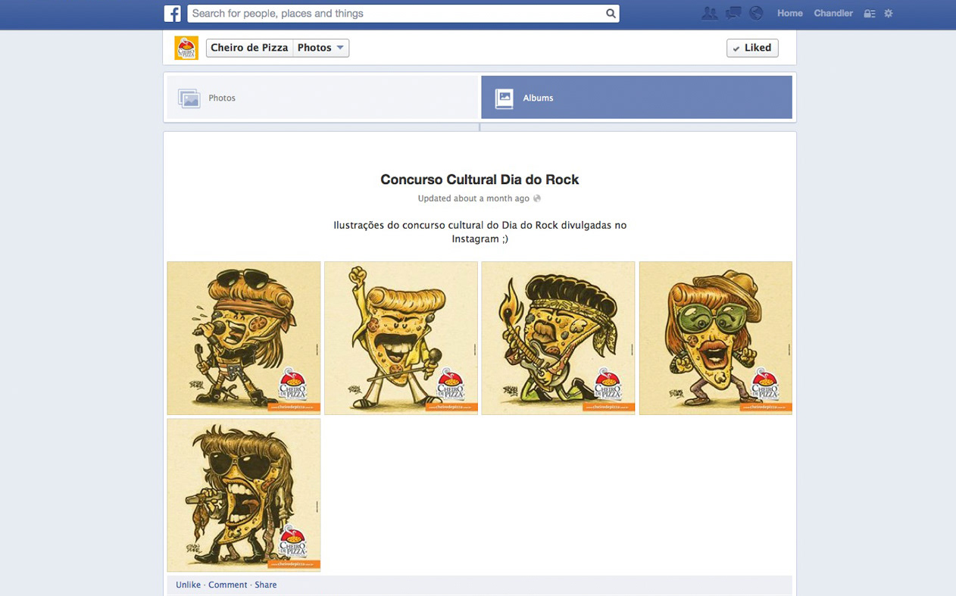The height and width of the screenshot is (596, 956).
Task: Switch to the Photos tab
Action: (323, 98)
